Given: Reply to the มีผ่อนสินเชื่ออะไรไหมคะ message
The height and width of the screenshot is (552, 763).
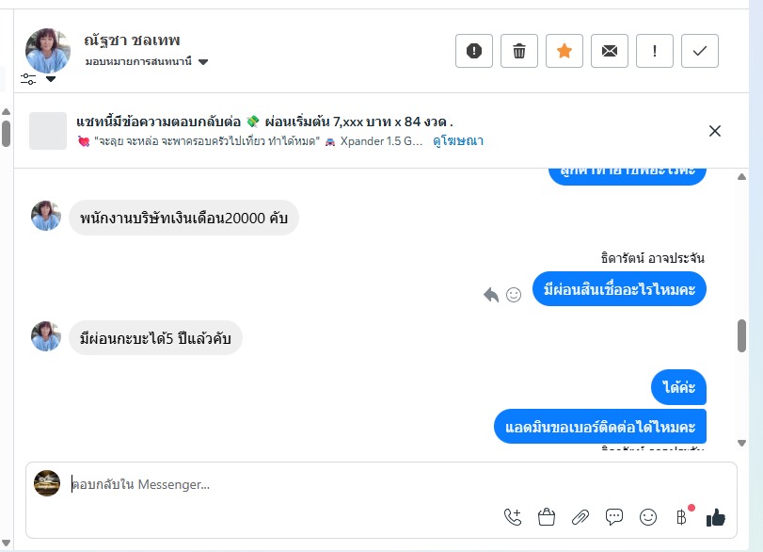Looking at the screenshot, I should pyautogui.click(x=490, y=295).
